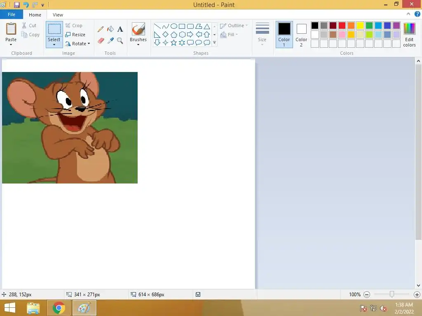This screenshot has height=316, width=422.
Task: Click the Resize button
Action: (75, 35)
